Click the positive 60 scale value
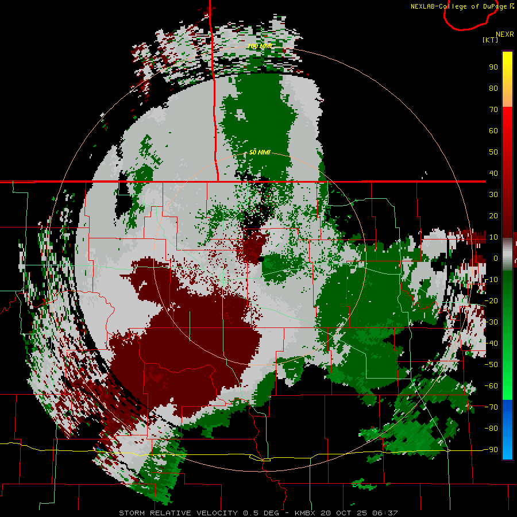Image resolution: width=517 pixels, height=517 pixels. click(493, 130)
